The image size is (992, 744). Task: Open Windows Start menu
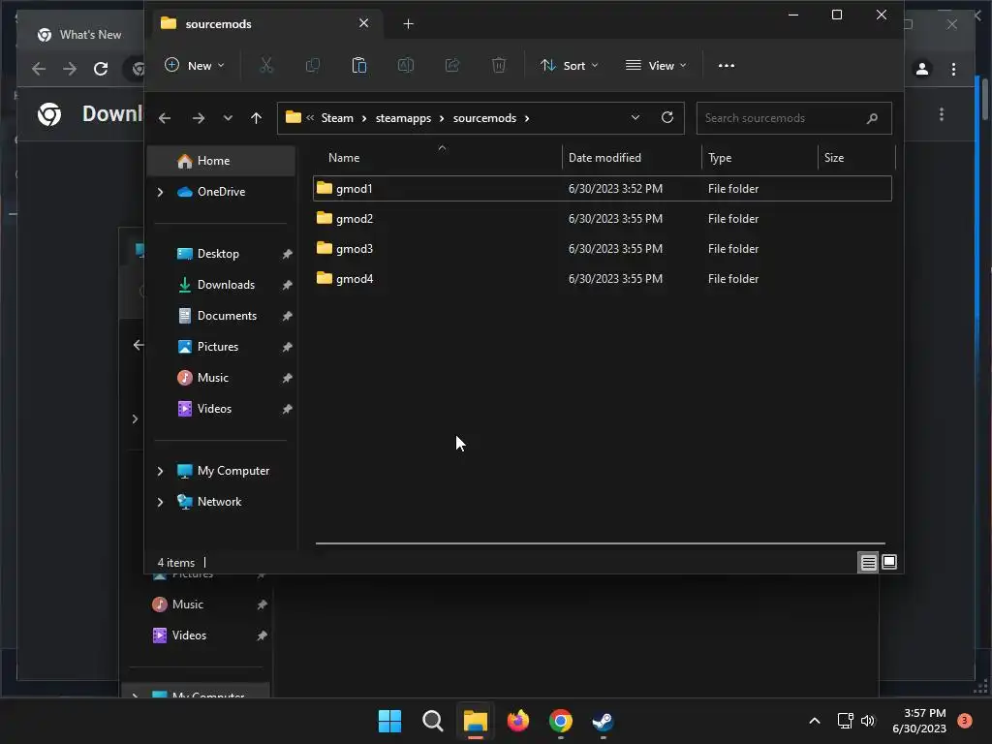pyautogui.click(x=389, y=721)
